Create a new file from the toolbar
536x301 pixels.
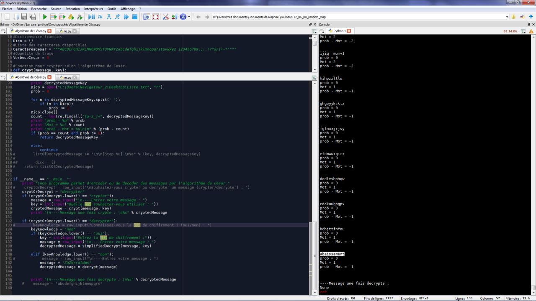click(7, 17)
